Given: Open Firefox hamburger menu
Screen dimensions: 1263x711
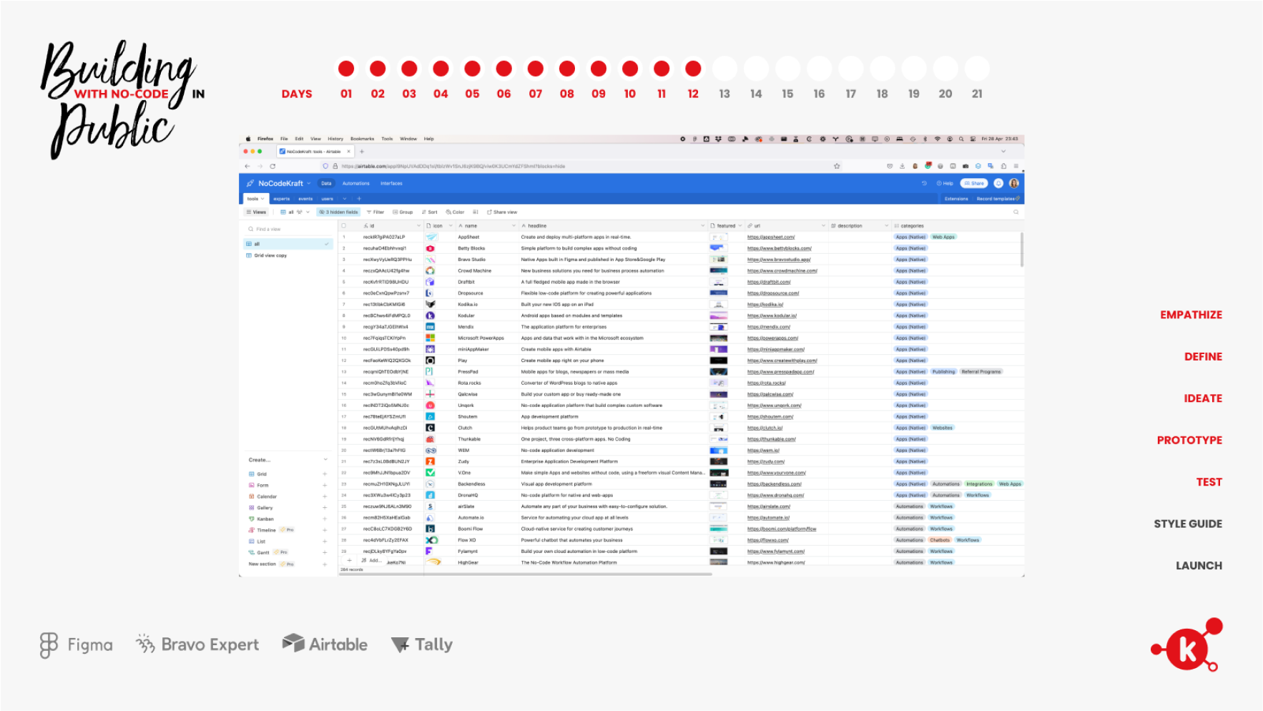Looking at the screenshot, I should click(1016, 166).
